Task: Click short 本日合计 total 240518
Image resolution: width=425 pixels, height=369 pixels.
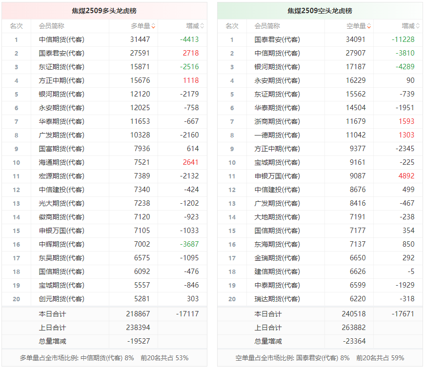Action: pos(354,314)
